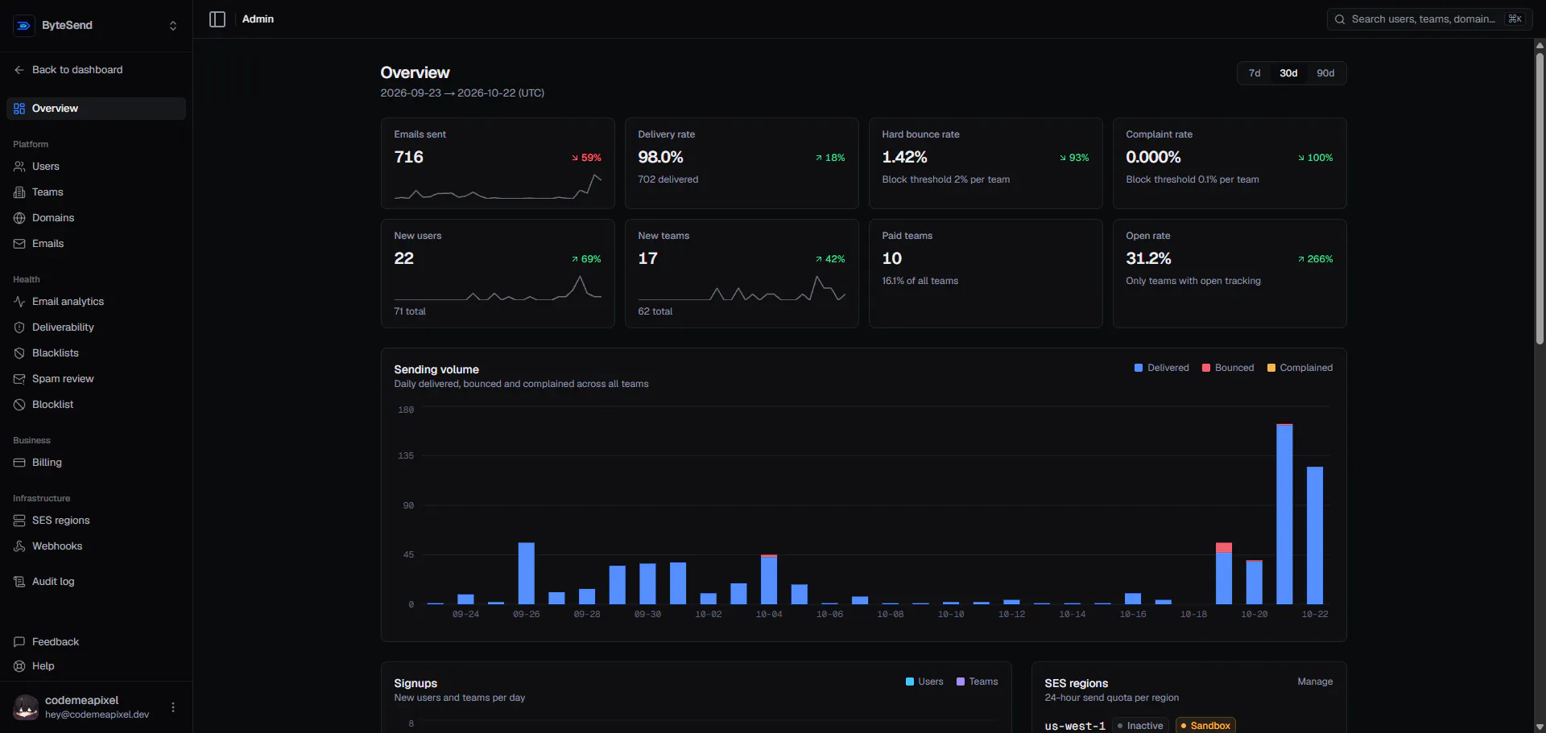Click the Hard bounce rate 1.42% value

tap(904, 157)
